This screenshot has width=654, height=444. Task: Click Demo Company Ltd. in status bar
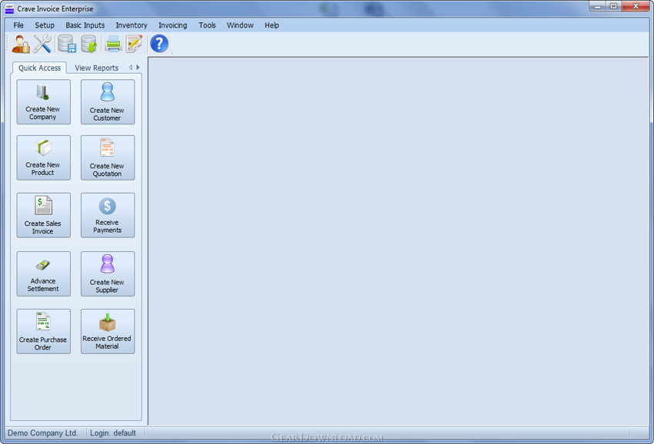coord(43,433)
